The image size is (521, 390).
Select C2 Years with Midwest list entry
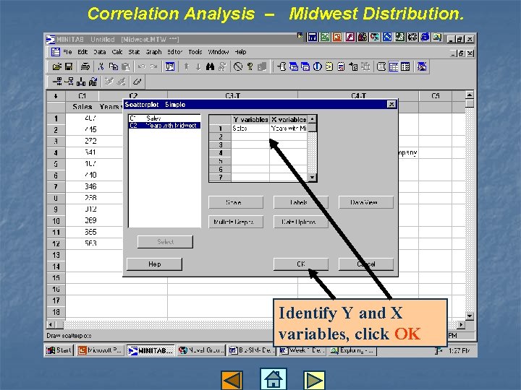pos(164,126)
